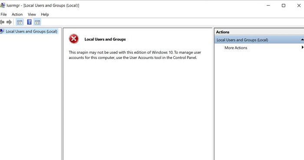Close the lusrmgr window

click(x=299, y=5)
